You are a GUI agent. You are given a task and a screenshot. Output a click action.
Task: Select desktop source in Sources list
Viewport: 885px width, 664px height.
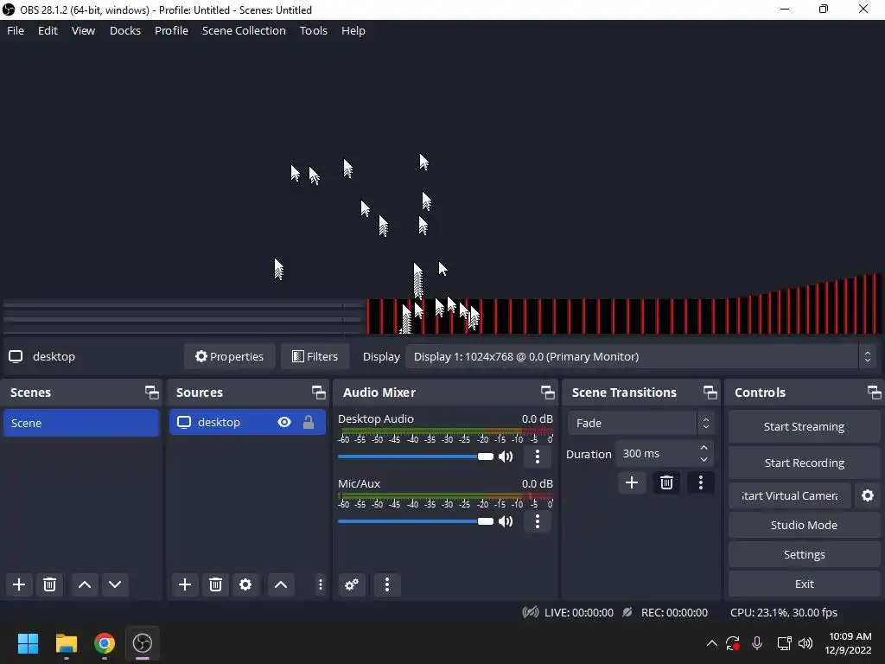point(247,422)
